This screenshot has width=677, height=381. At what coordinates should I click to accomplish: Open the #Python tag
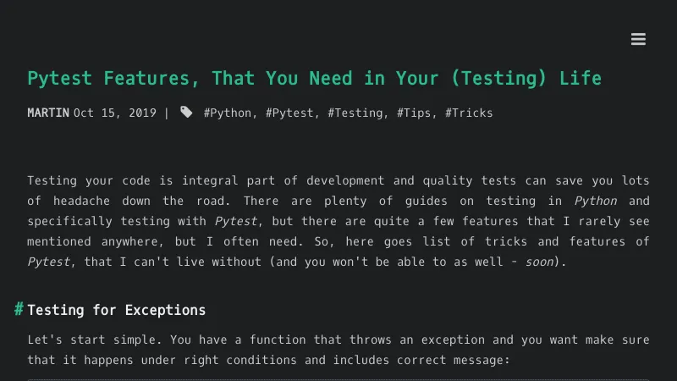(228, 113)
